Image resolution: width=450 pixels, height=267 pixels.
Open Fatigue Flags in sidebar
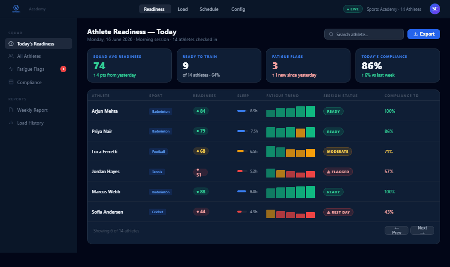coord(39,69)
